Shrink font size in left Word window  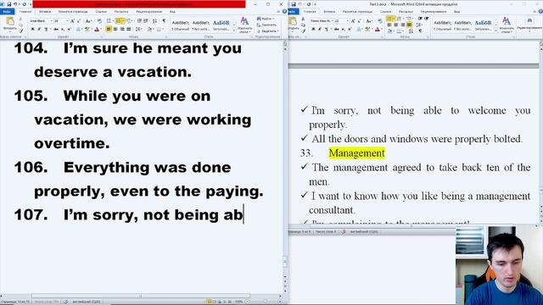point(79,20)
